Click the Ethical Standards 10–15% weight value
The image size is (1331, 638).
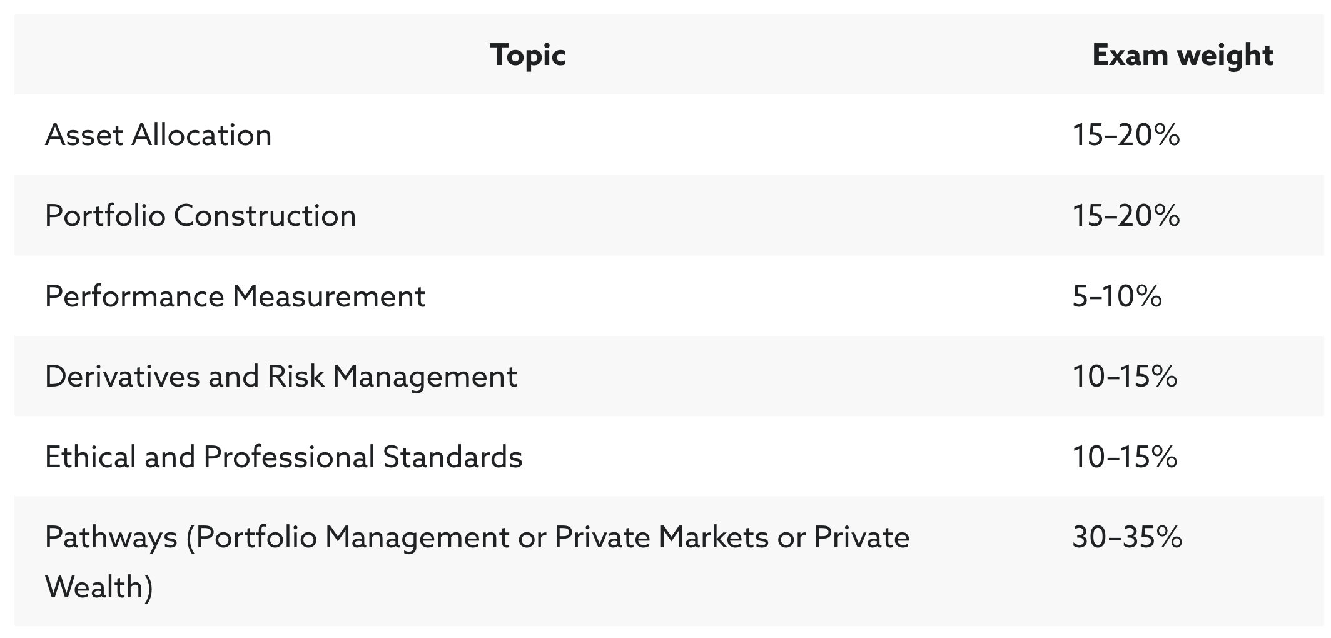coord(1125,457)
